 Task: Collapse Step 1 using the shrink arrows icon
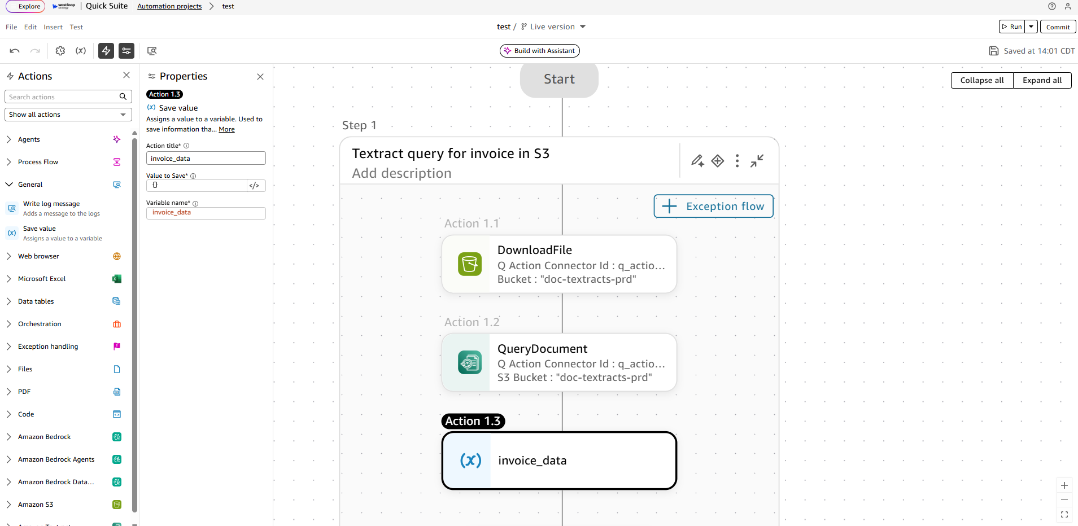pyautogui.click(x=757, y=161)
